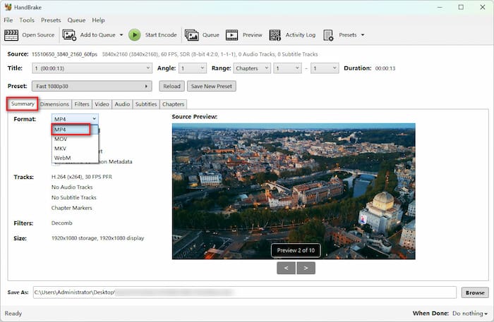Image resolution: width=494 pixels, height=322 pixels.
Task: Click the Start Encode label
Action: pos(161,35)
